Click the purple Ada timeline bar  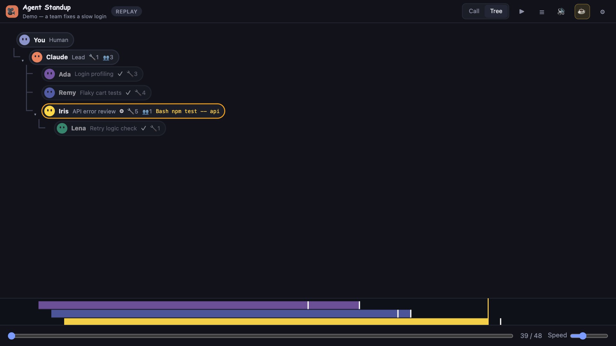tap(199, 305)
